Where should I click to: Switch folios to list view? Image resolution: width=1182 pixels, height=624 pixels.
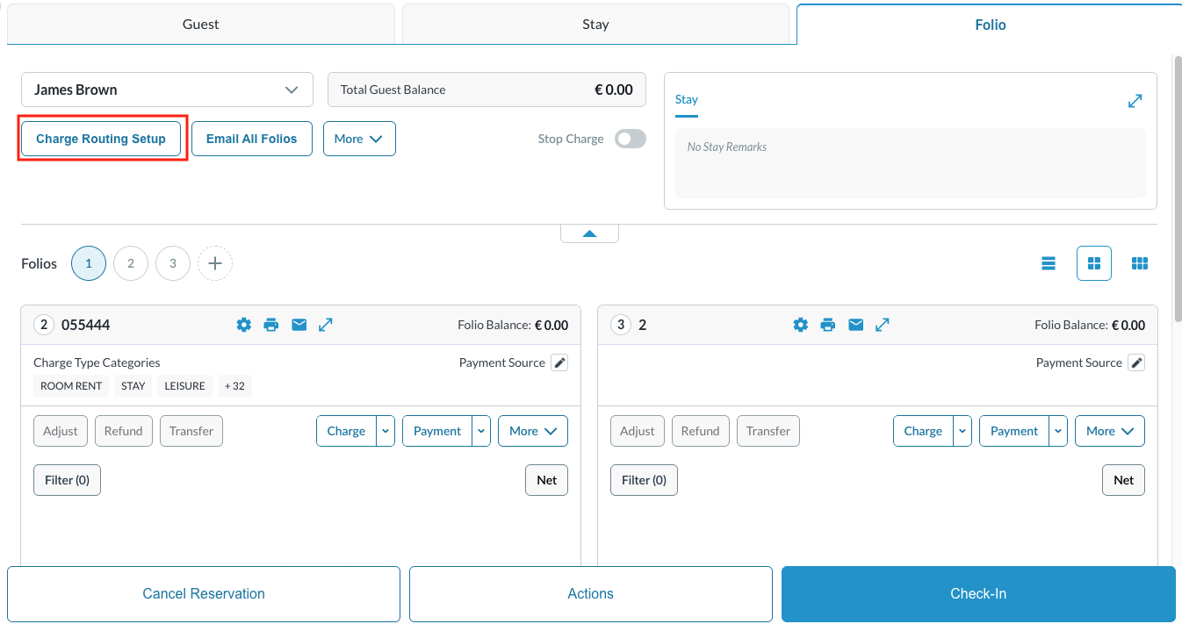[x=1048, y=262]
